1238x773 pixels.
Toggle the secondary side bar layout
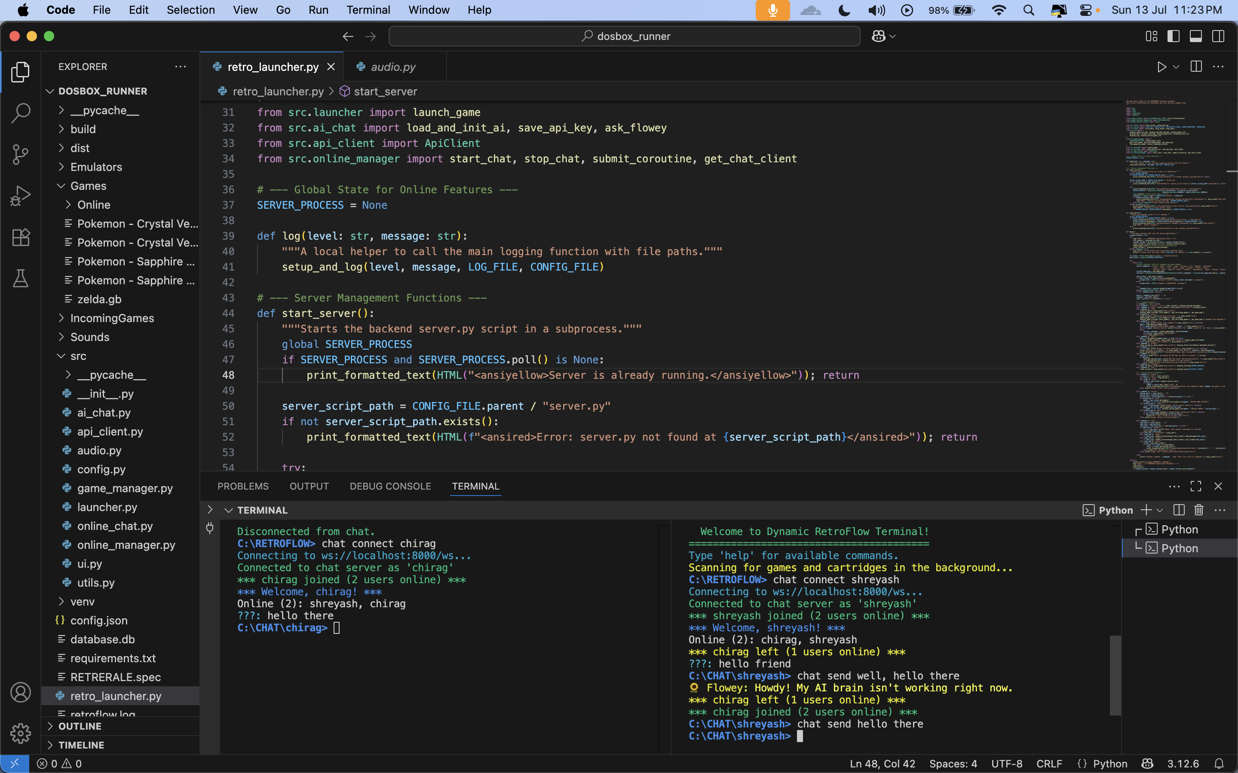tap(1218, 37)
